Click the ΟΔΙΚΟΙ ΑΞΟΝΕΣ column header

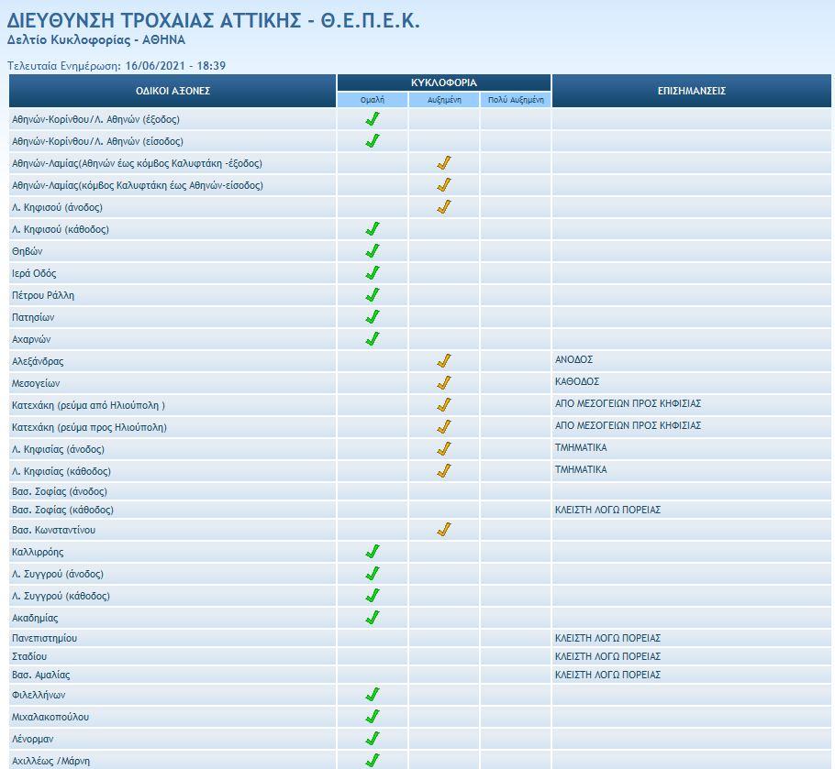click(x=173, y=91)
